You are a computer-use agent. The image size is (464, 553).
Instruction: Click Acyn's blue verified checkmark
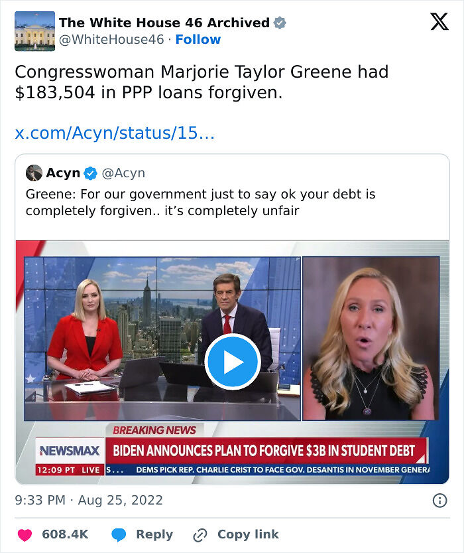click(90, 173)
